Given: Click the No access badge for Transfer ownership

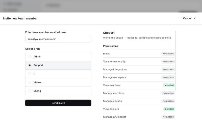Looking at the screenshot, I should tap(168, 61).
